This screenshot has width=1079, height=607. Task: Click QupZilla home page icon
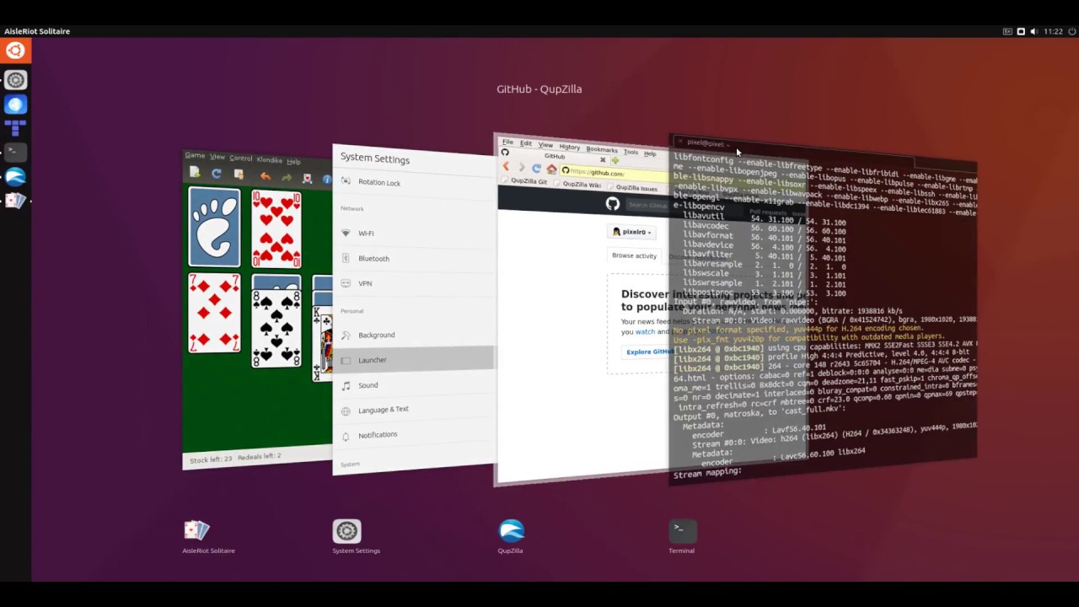point(551,169)
